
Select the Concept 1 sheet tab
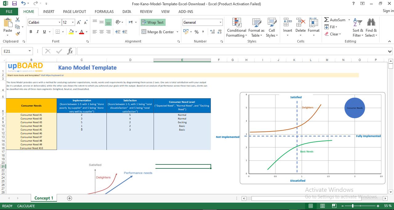(44, 198)
